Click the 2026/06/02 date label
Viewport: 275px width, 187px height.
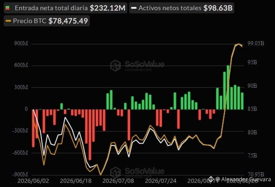click(33, 181)
